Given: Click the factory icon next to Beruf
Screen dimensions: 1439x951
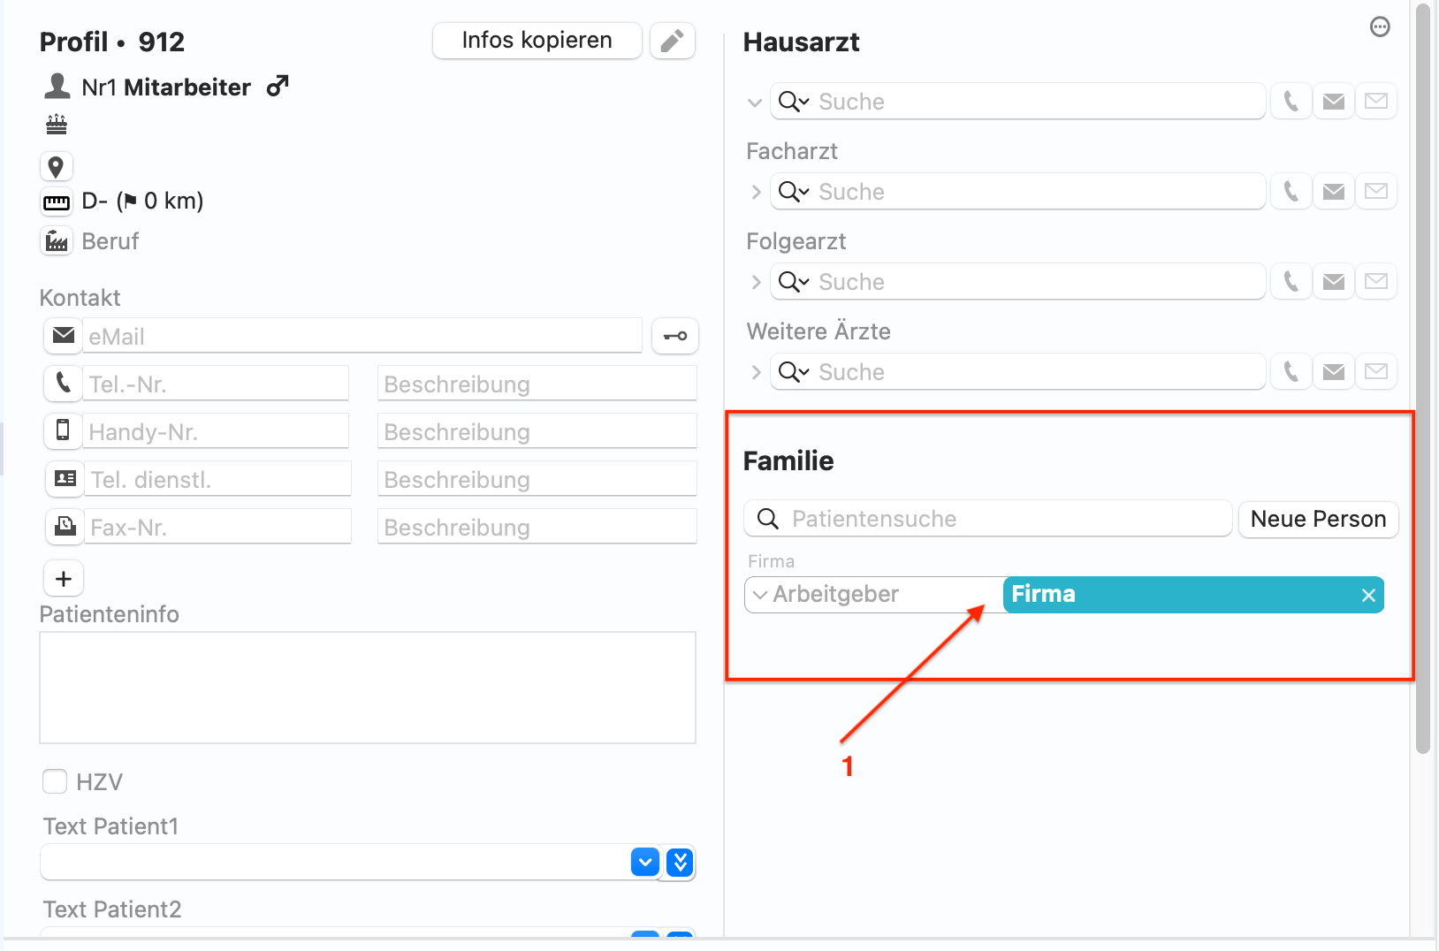Looking at the screenshot, I should [x=57, y=240].
